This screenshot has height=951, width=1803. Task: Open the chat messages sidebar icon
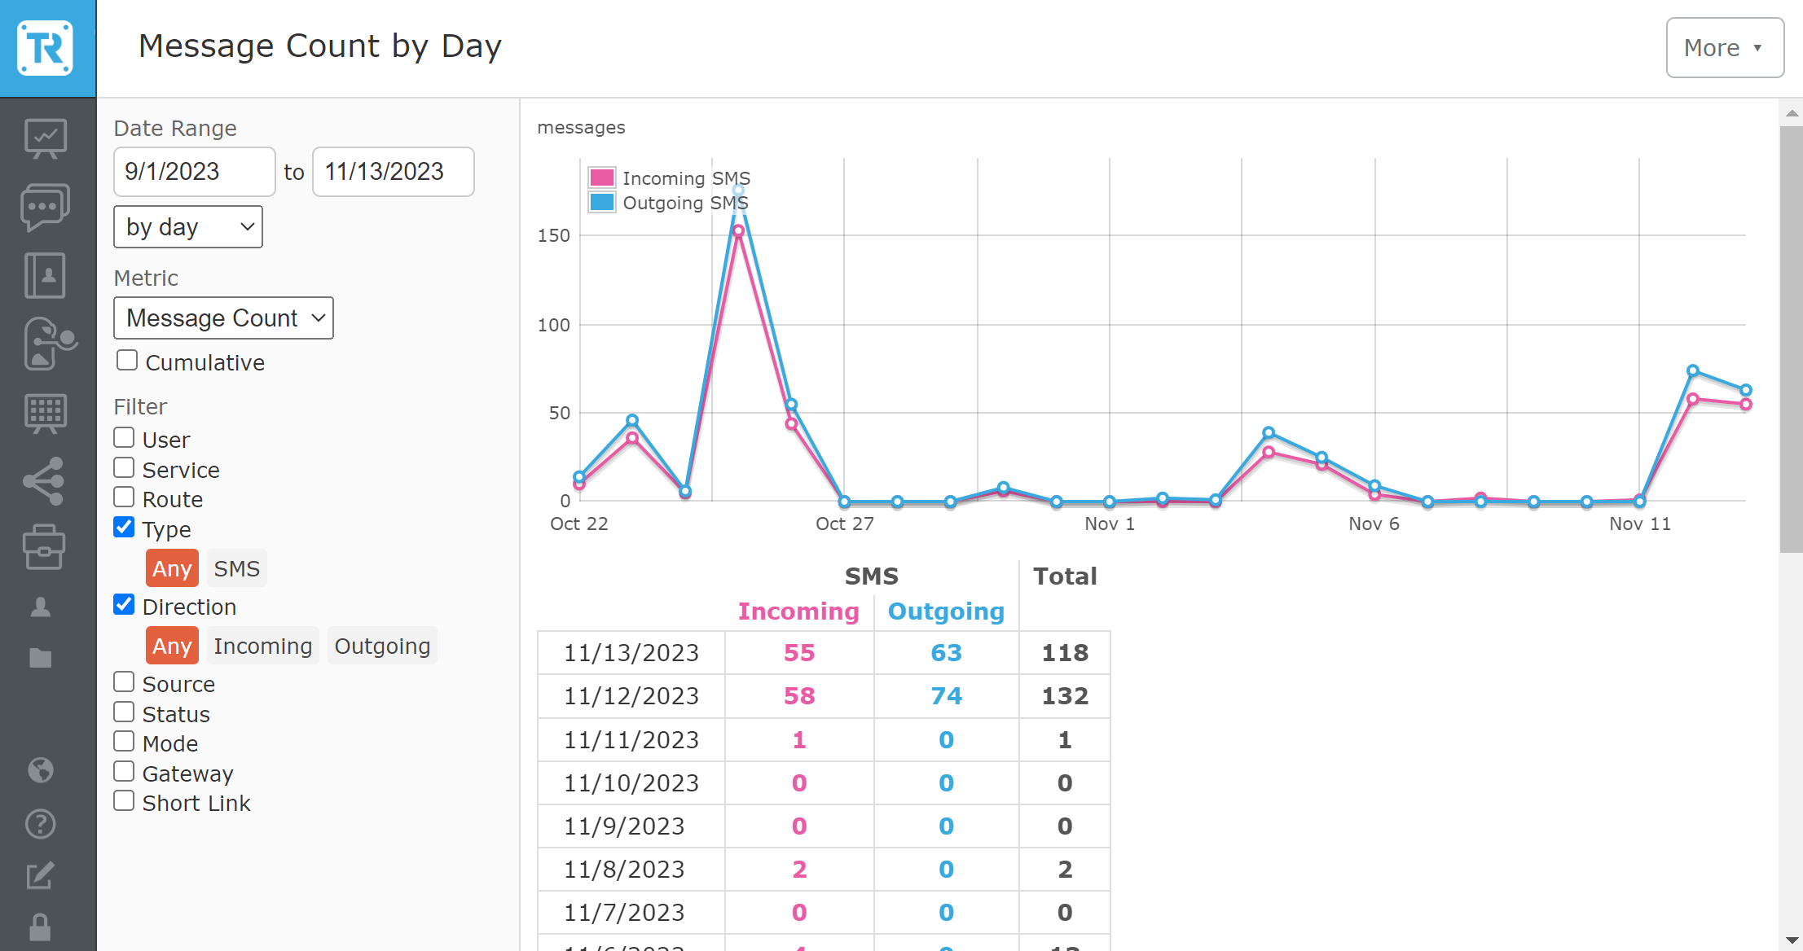coord(46,207)
